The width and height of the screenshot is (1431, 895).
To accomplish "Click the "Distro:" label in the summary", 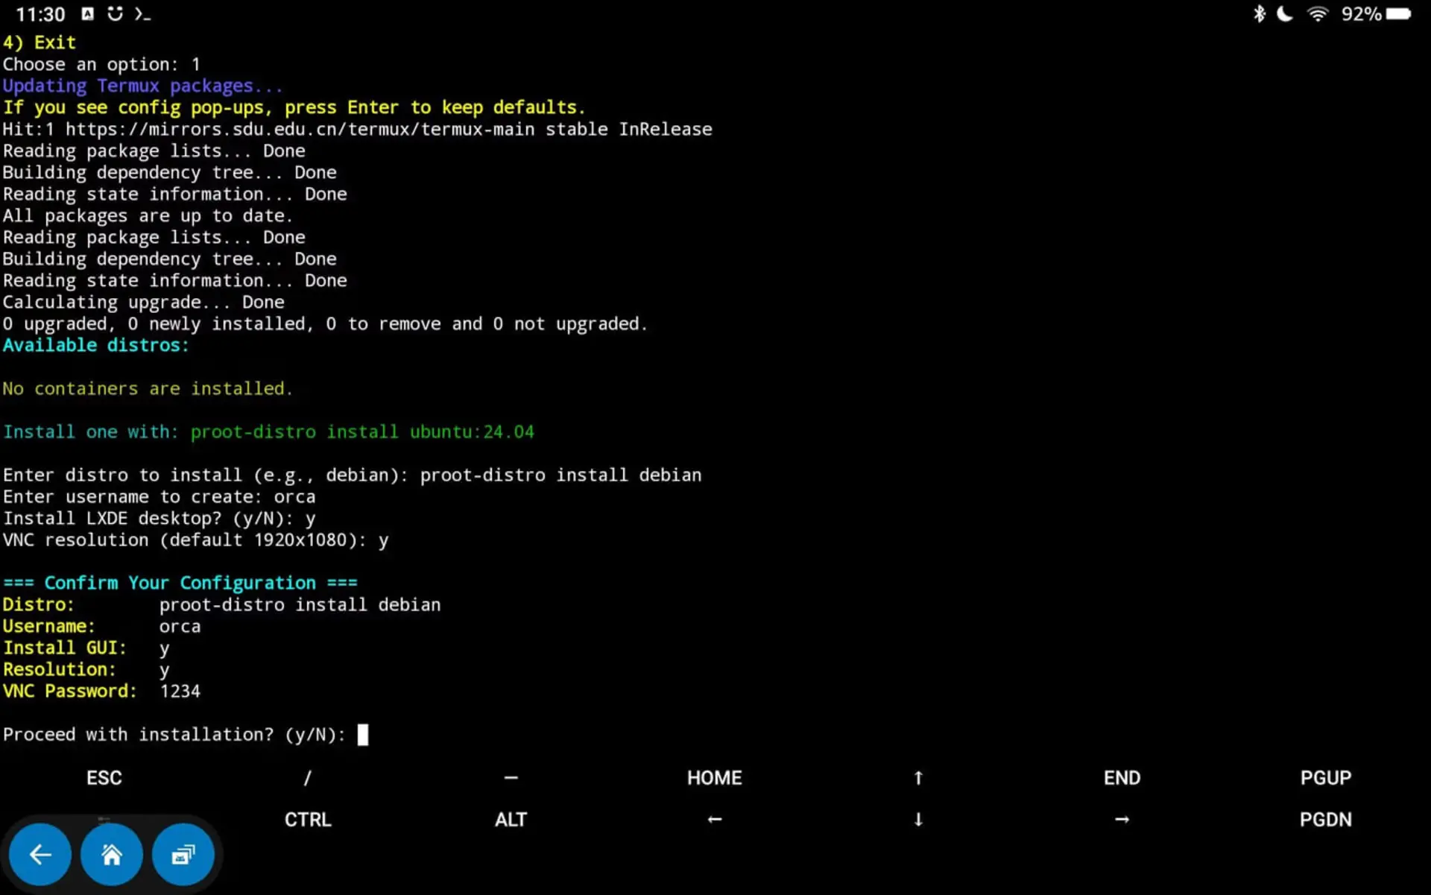I will [39, 605].
